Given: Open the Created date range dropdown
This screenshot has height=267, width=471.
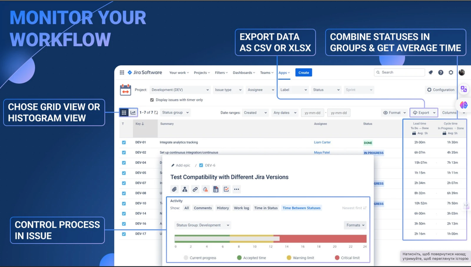Looking at the screenshot, I should coord(256,113).
